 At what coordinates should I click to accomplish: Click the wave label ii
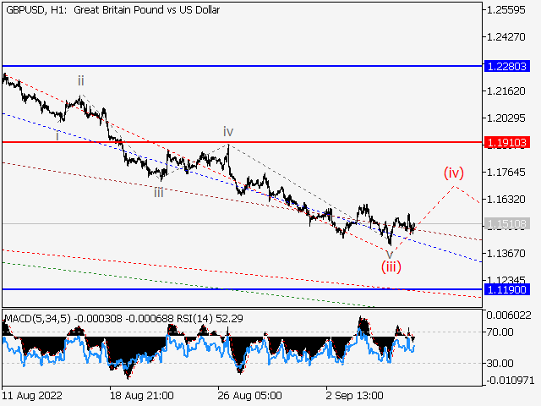tap(81, 81)
